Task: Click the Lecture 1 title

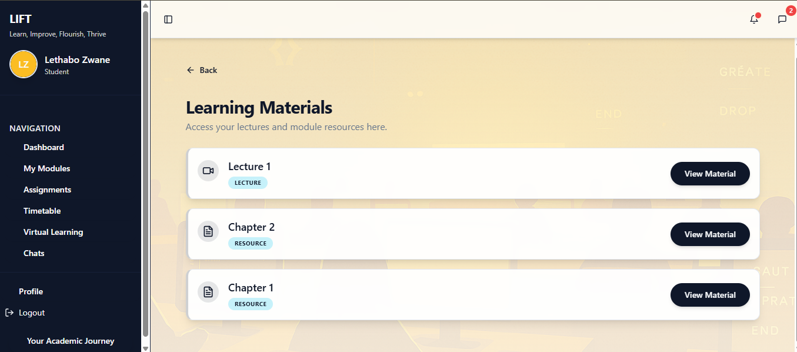Action: click(x=249, y=167)
